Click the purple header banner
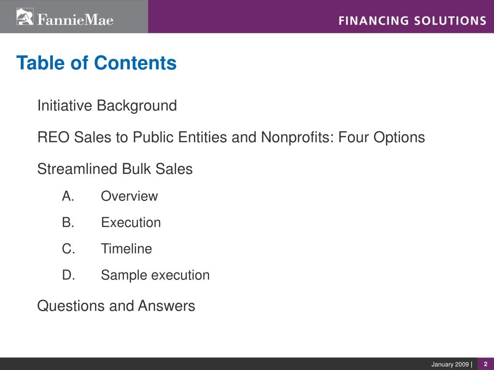Viewport: 494px width, 370px height. [321, 16]
